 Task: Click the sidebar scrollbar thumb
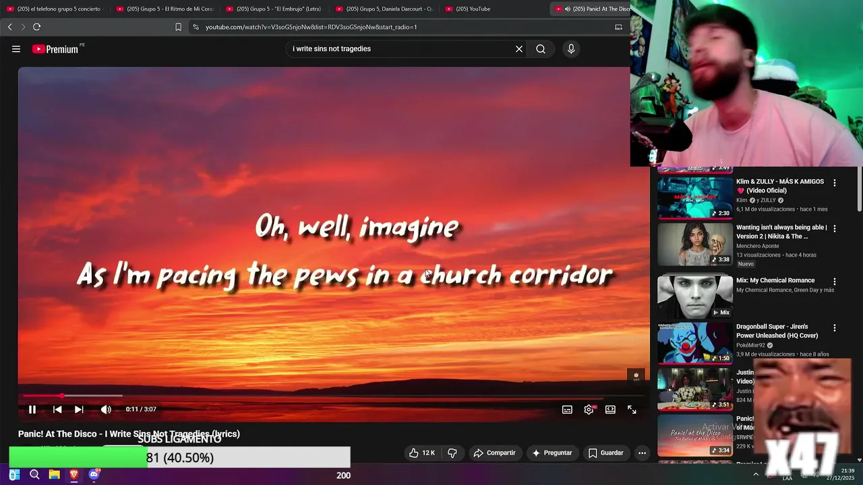point(860,189)
